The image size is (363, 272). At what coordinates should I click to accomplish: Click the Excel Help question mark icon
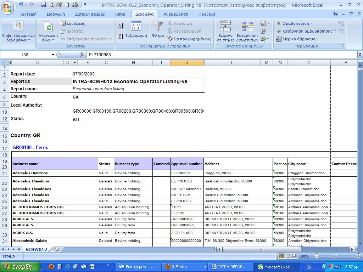(336, 14)
